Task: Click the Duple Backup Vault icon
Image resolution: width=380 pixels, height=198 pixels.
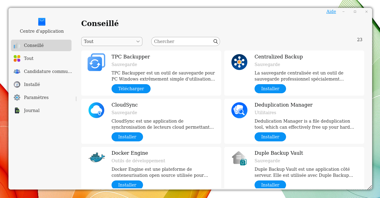Action: 239,158
